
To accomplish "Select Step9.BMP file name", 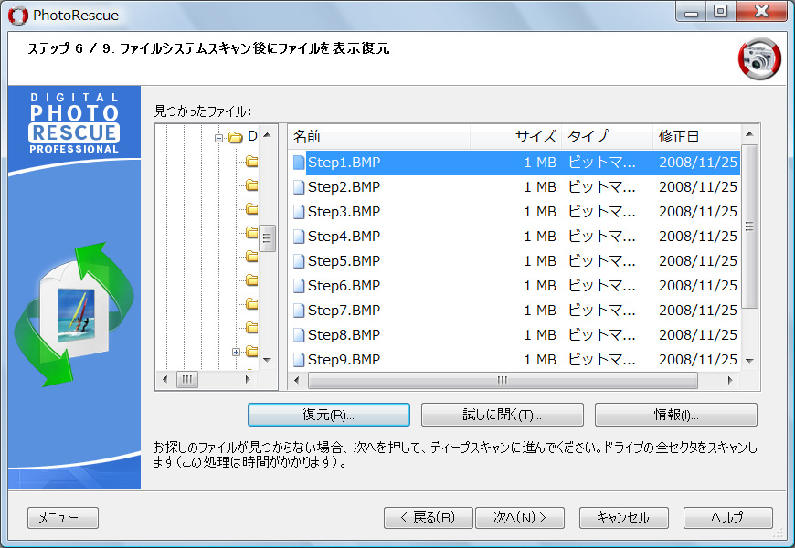I will point(344,360).
